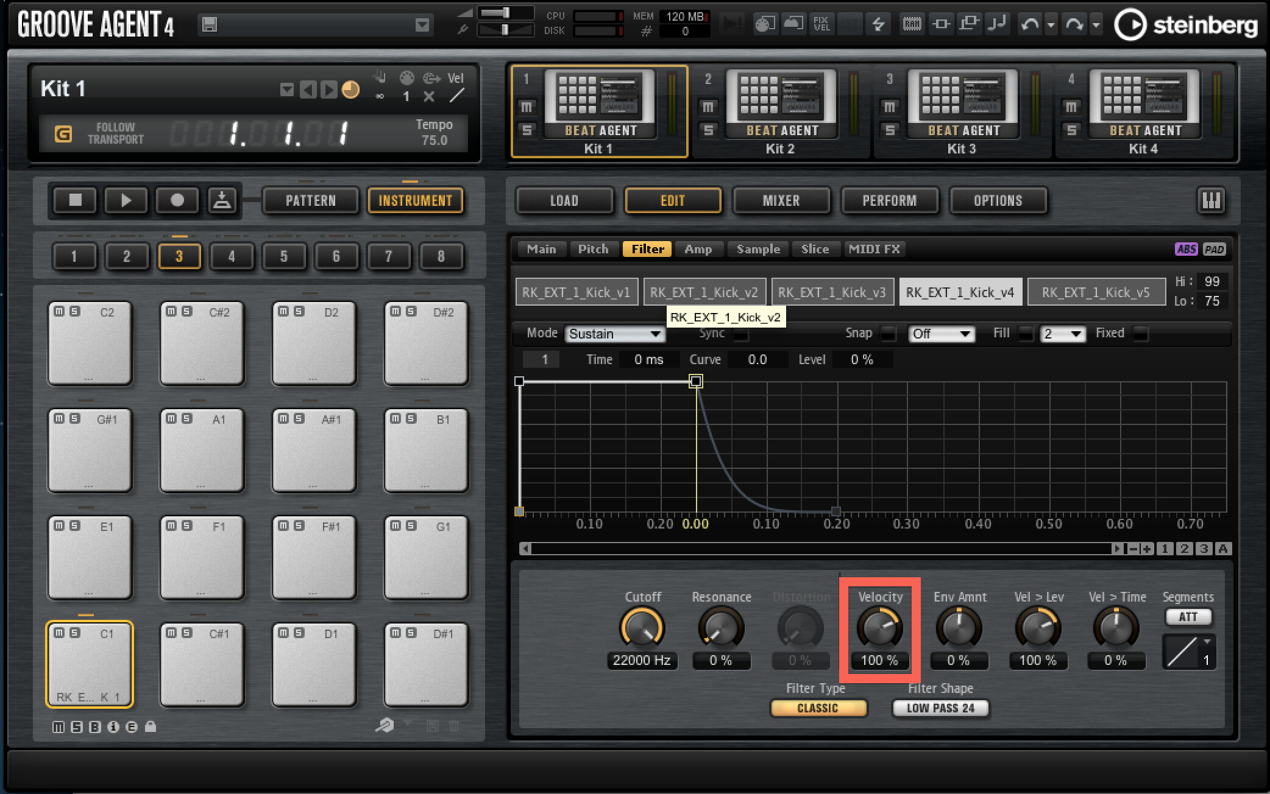Open the Mode Sustain dropdown

click(x=615, y=334)
